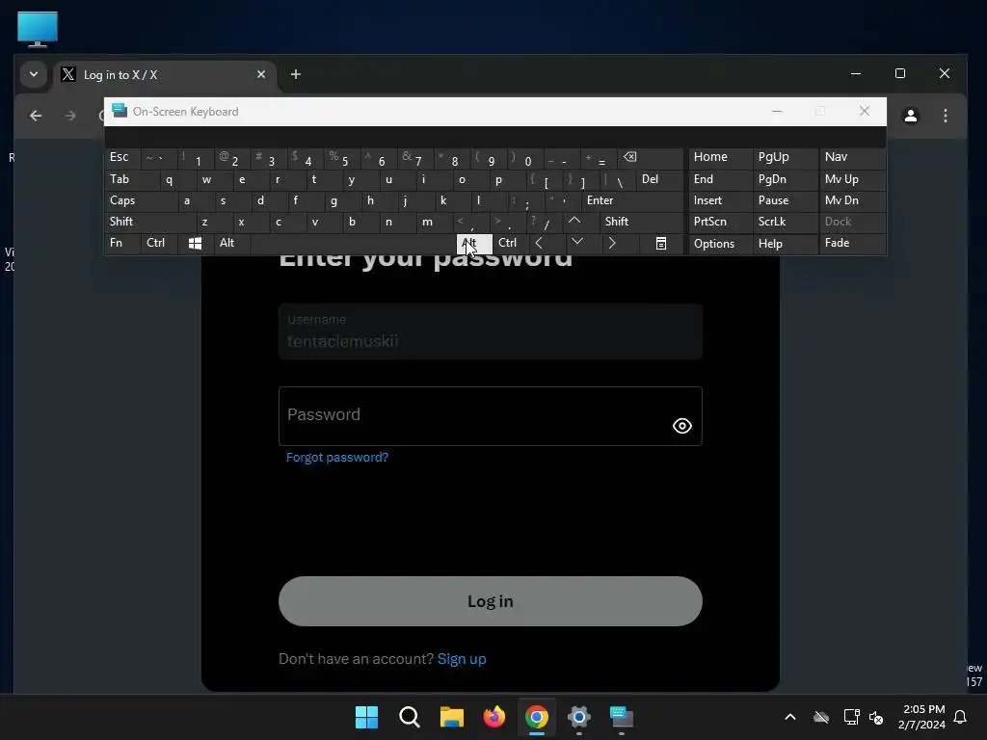Screen dimensions: 987x740
Task: Open taskbar Search
Action: click(x=409, y=717)
